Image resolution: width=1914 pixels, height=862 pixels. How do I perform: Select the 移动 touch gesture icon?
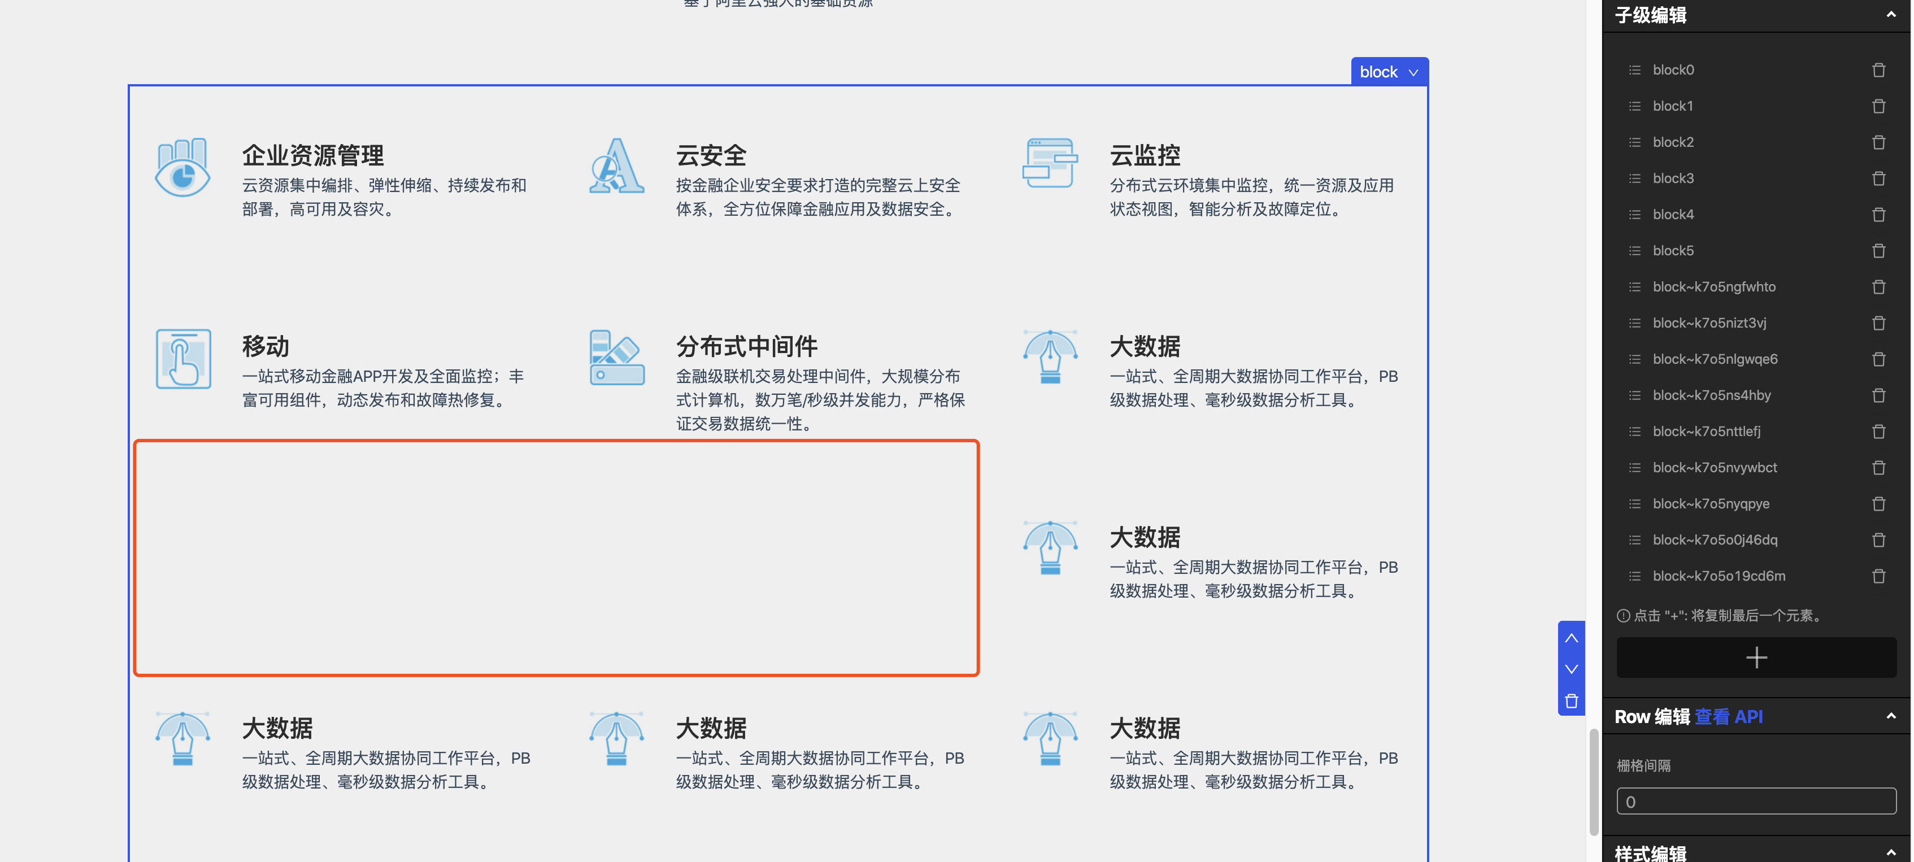tap(183, 359)
